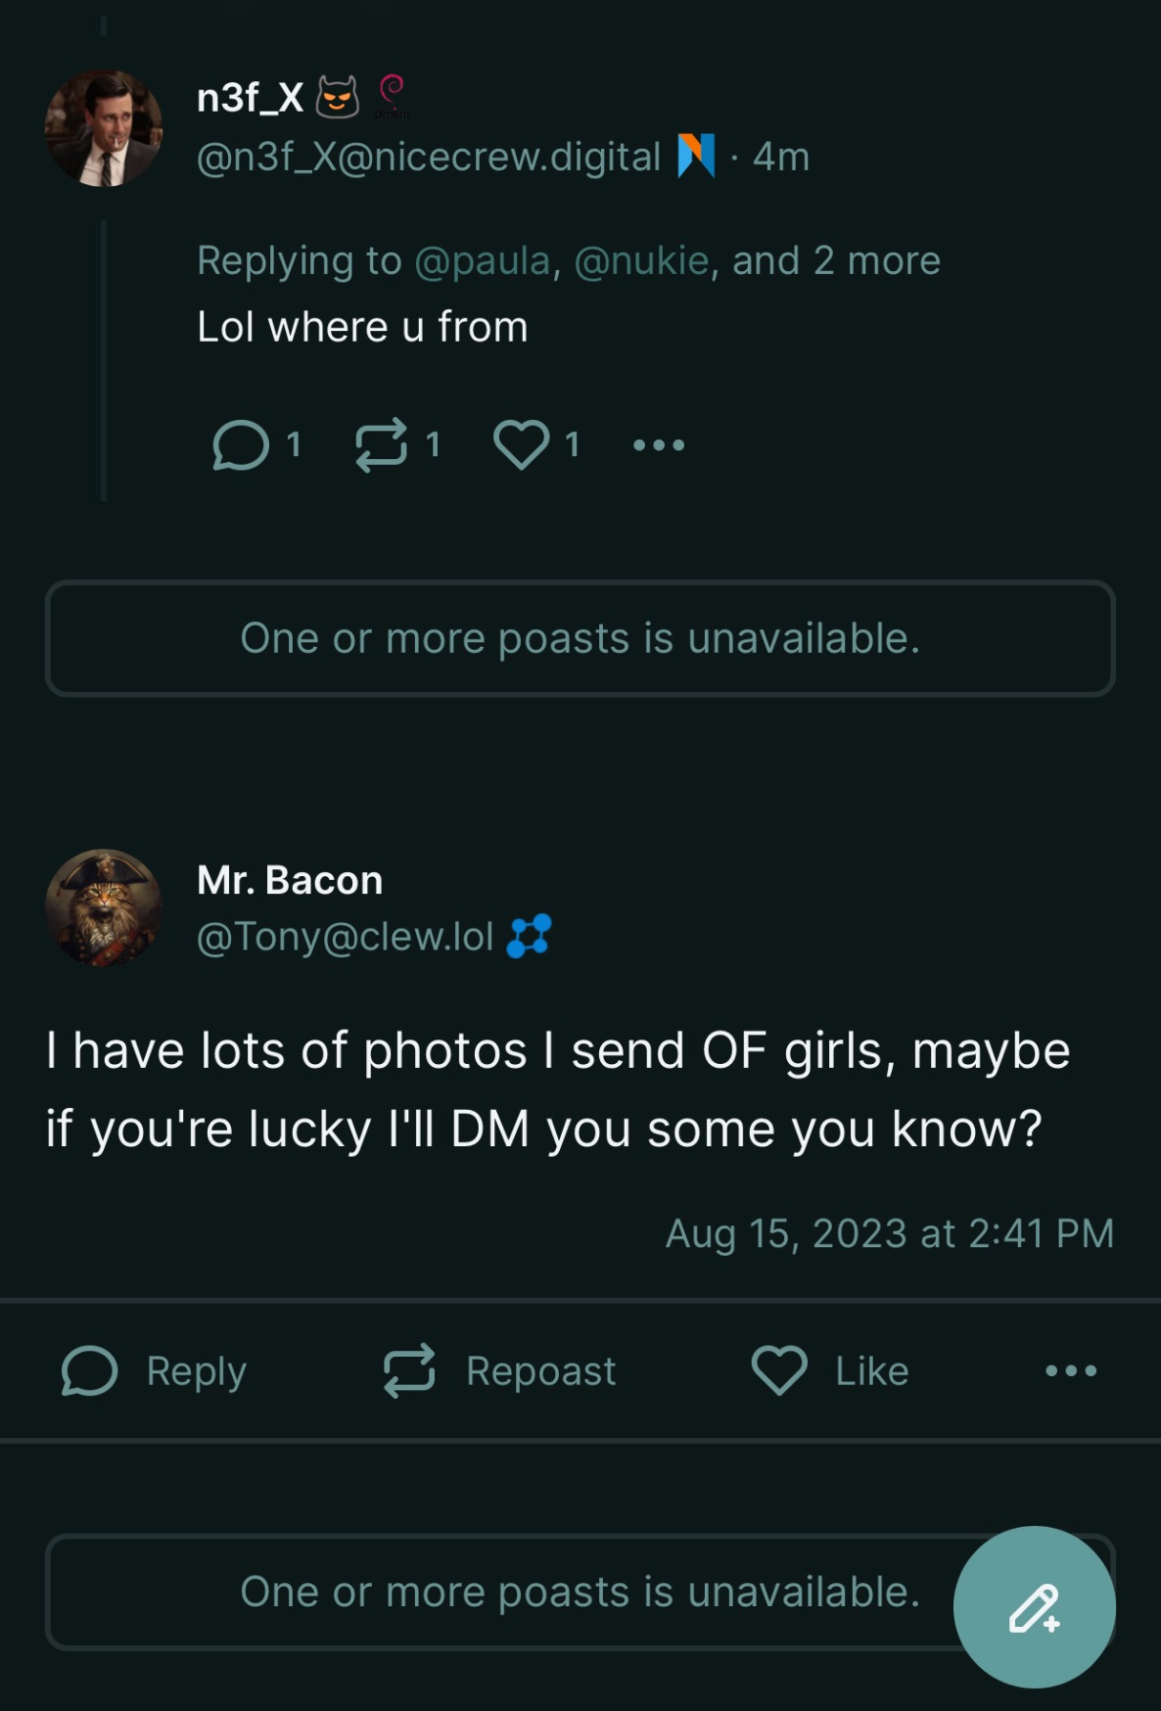This screenshot has height=1711, width=1161.
Task: Tap the floating compose new post button
Action: coord(1034,1606)
